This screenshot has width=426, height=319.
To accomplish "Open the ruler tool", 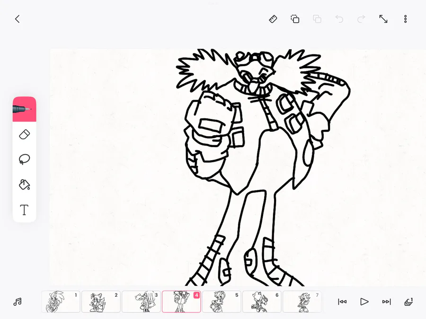I will point(273,19).
